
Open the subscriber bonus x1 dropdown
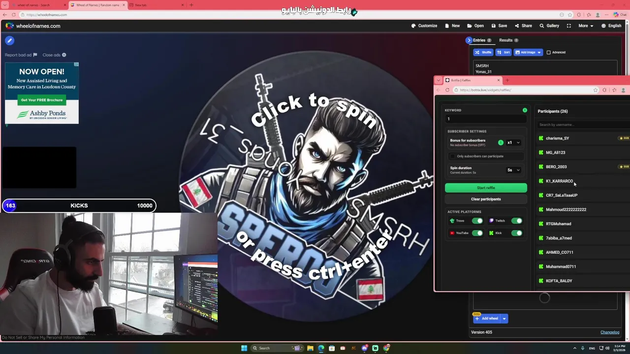point(513,143)
